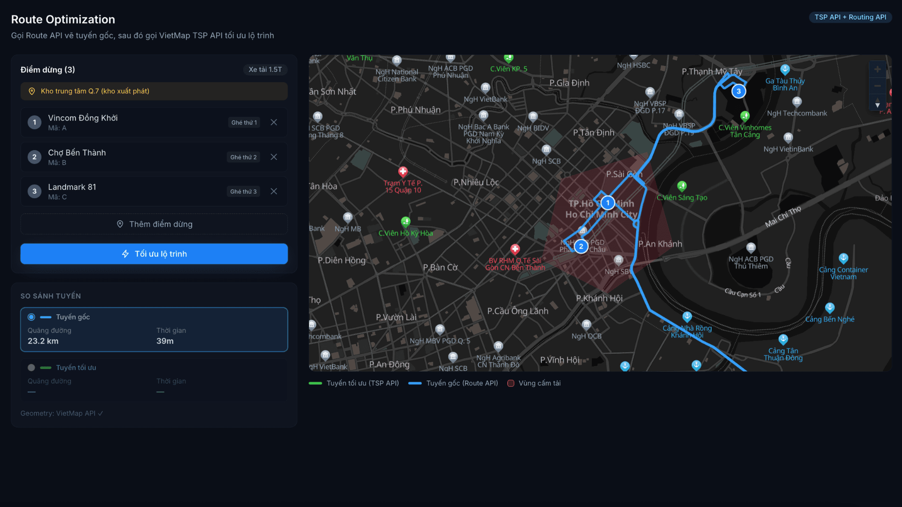Click the 23.2 km distance value
This screenshot has width=902, height=507.
pyautogui.click(x=43, y=341)
